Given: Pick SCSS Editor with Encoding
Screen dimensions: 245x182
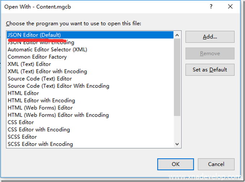Looking at the screenshot, I should pos(40,144).
